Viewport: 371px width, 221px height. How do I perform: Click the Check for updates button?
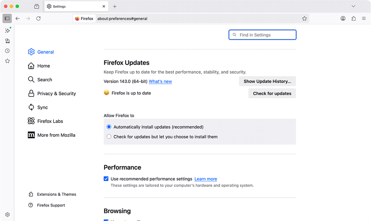[272, 93]
